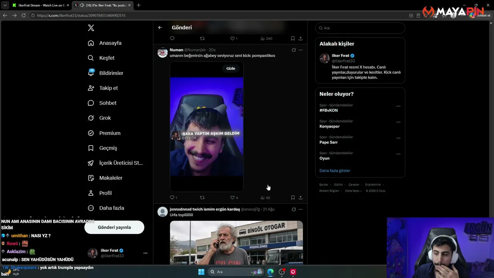Toggle Gizle on the video media

pos(231,68)
